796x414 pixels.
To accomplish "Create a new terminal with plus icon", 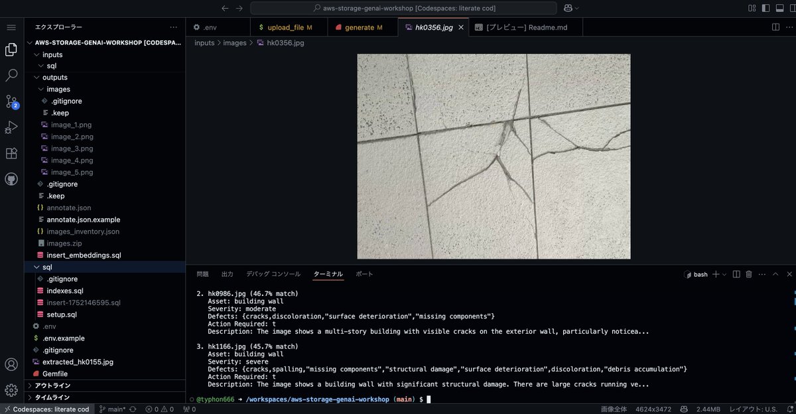I will click(715, 274).
